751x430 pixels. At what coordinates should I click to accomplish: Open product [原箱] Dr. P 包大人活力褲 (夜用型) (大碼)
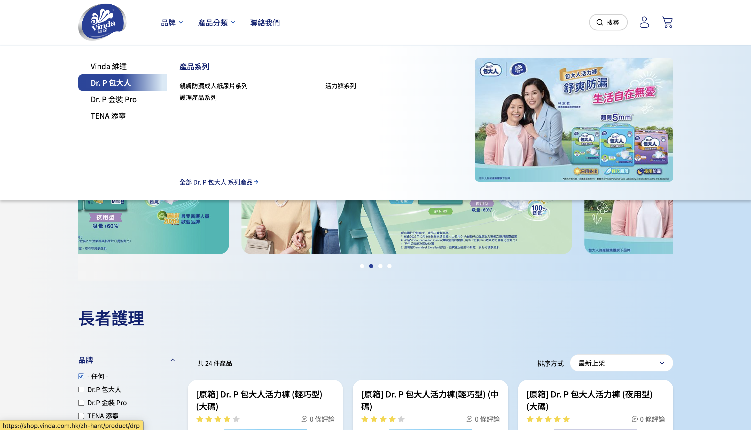(x=589, y=400)
